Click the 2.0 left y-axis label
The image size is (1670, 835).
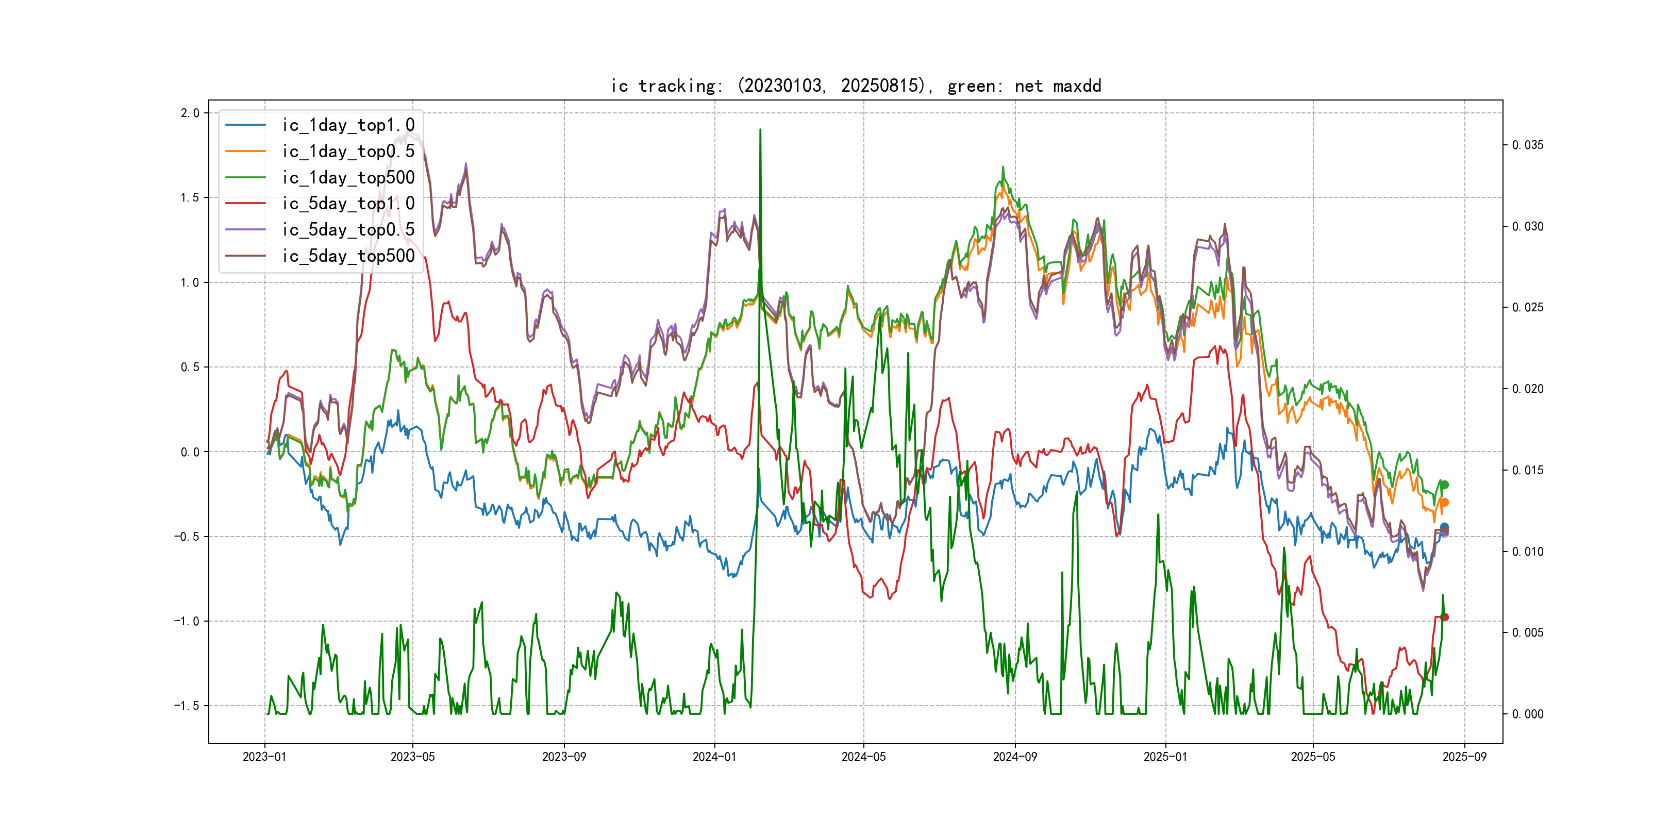[x=190, y=113]
